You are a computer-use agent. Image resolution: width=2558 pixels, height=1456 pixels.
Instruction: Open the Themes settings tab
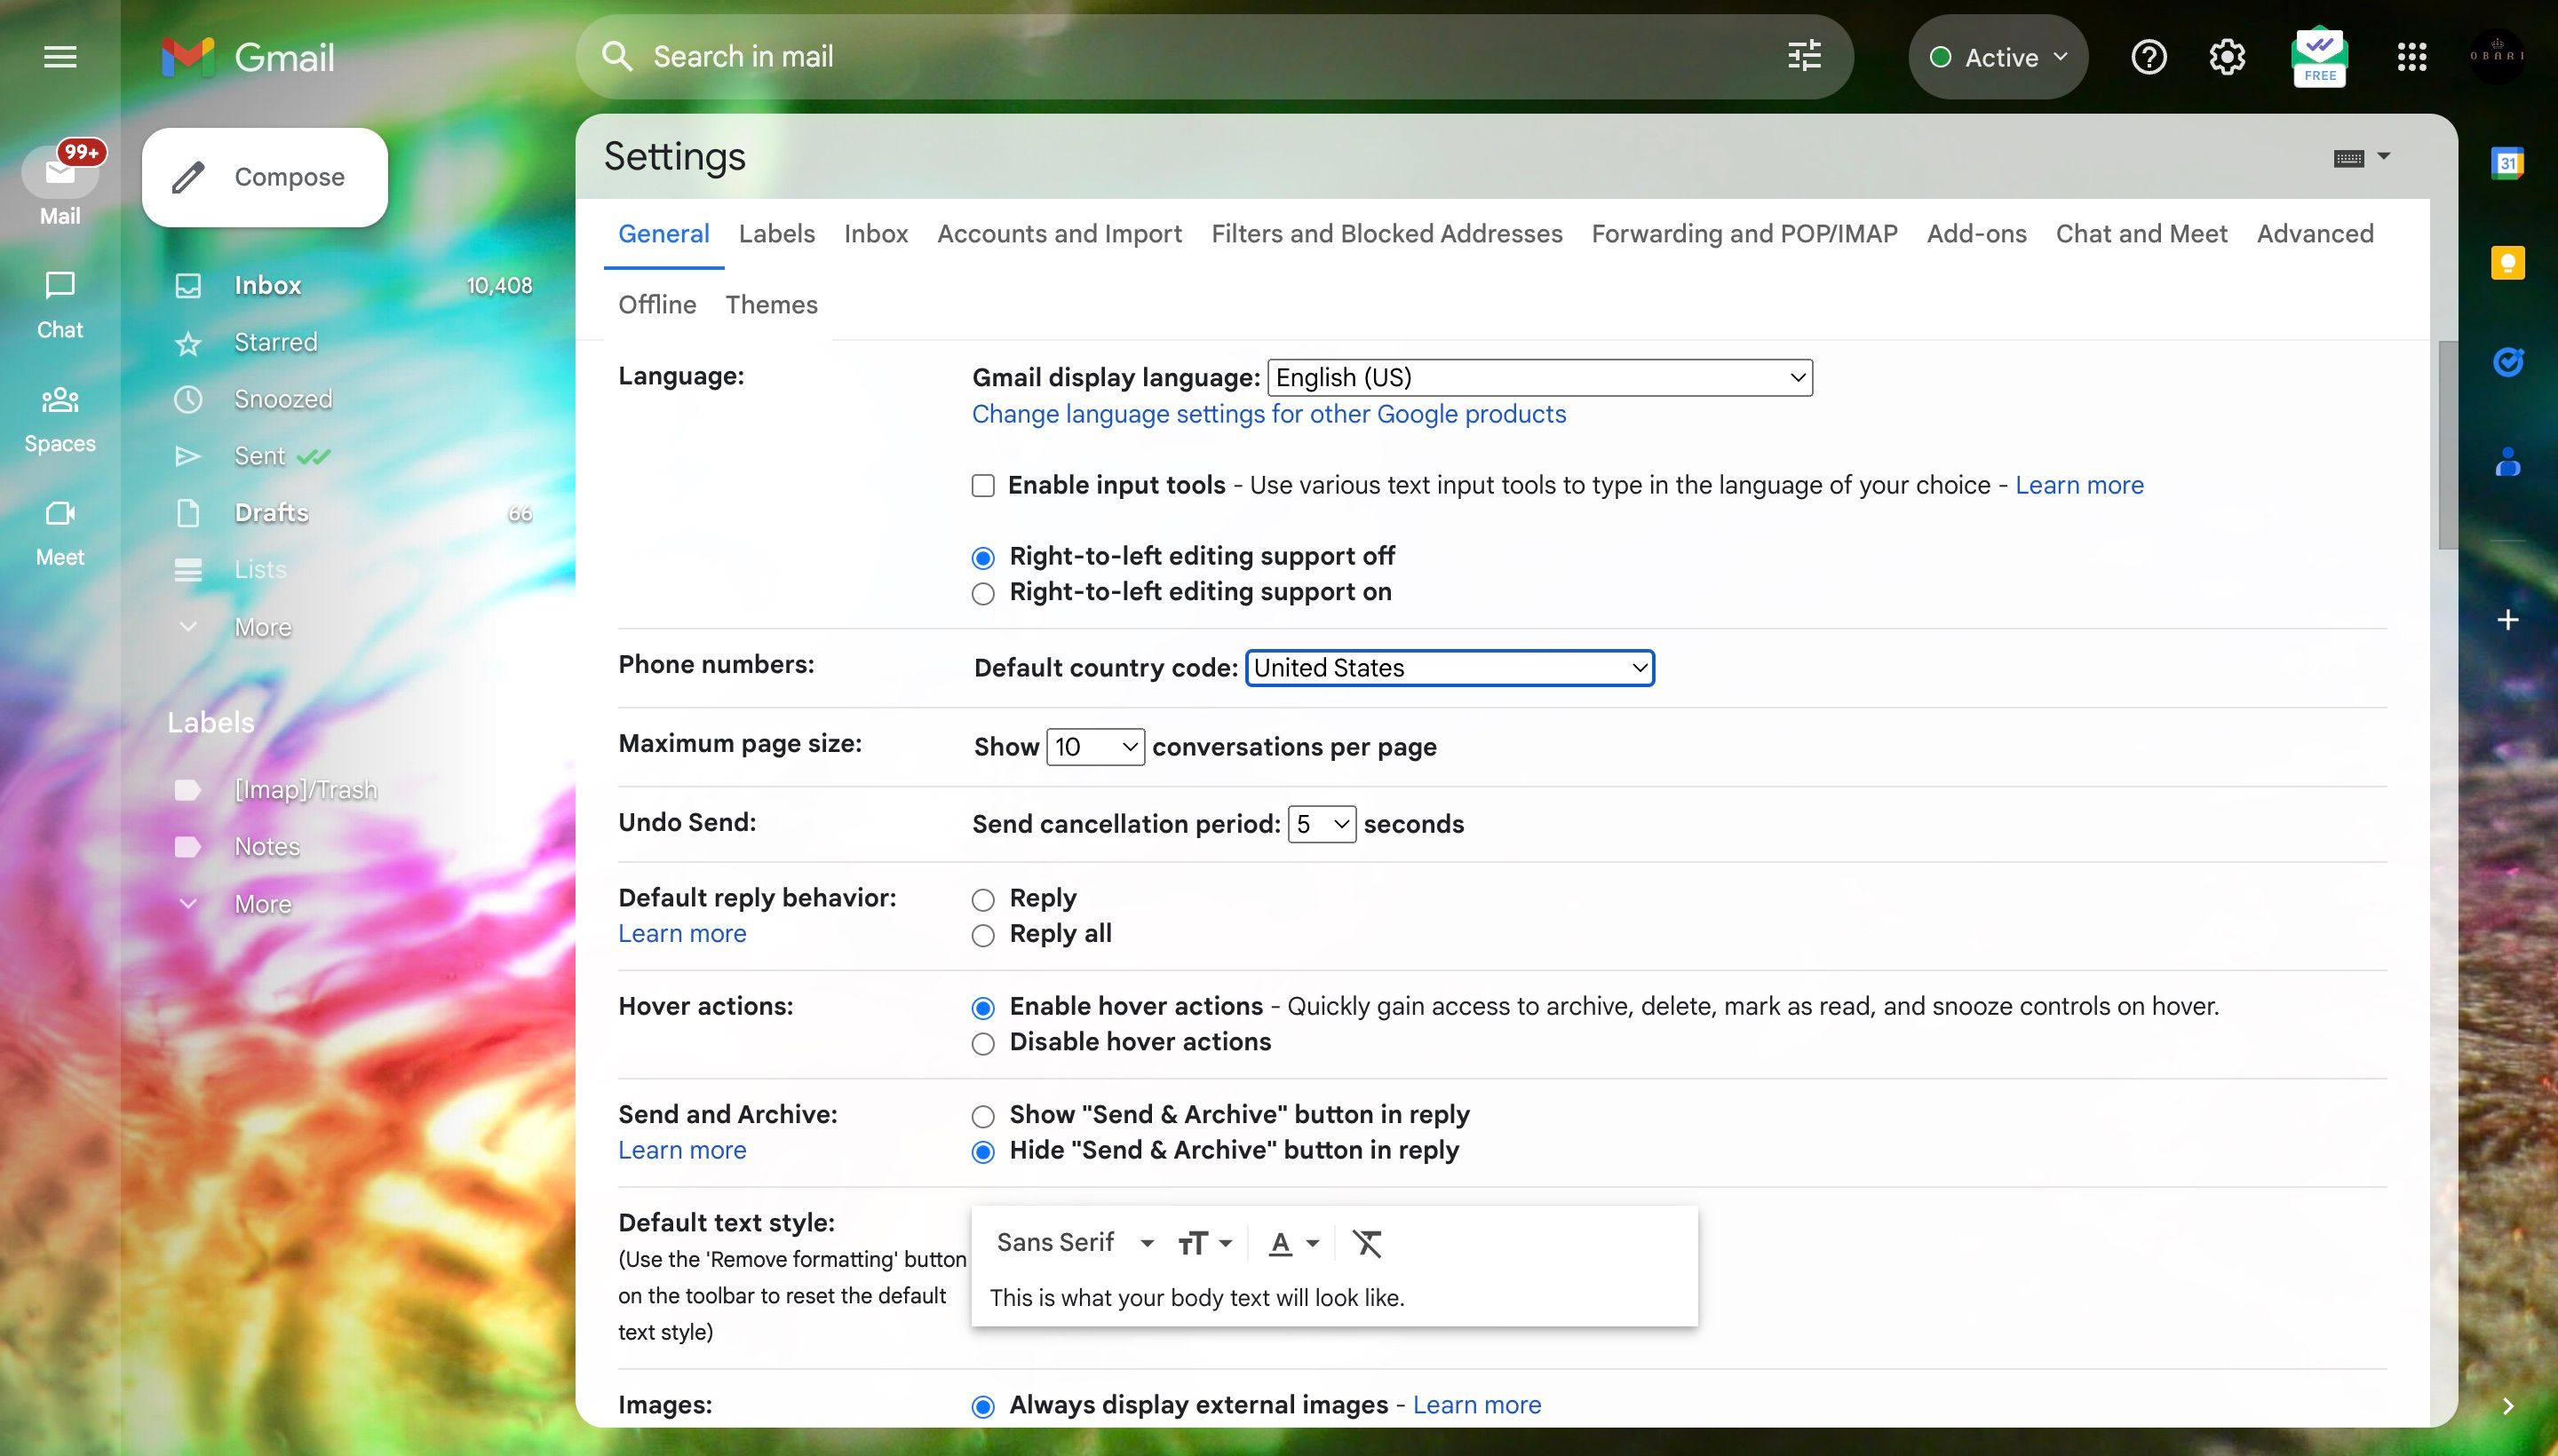tap(770, 305)
